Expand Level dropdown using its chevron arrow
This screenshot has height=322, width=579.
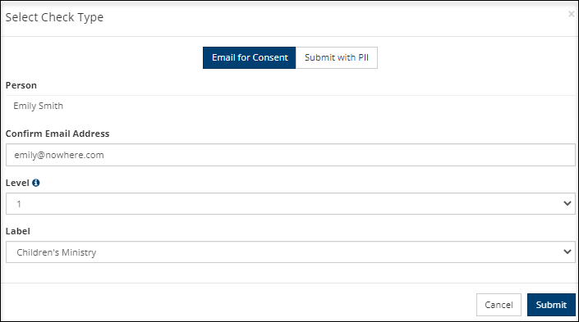pos(568,203)
